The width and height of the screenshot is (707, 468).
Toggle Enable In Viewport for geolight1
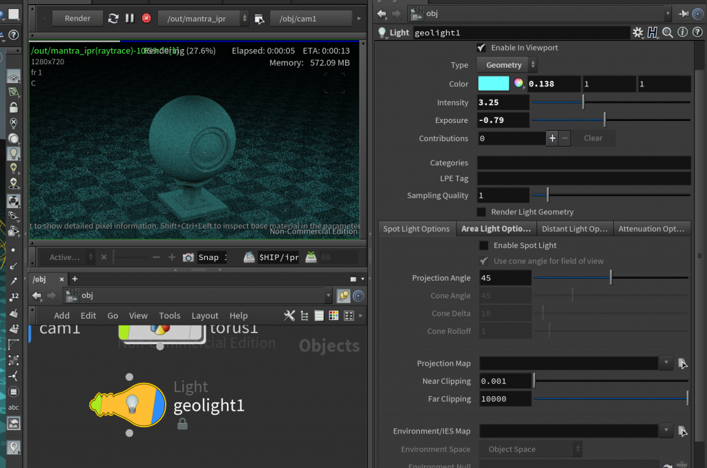click(481, 48)
